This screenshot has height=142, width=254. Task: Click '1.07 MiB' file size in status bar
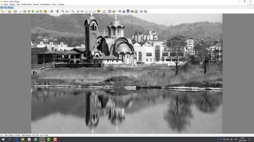click(17, 135)
